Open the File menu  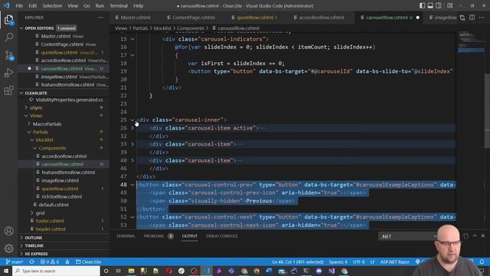coord(19,5)
